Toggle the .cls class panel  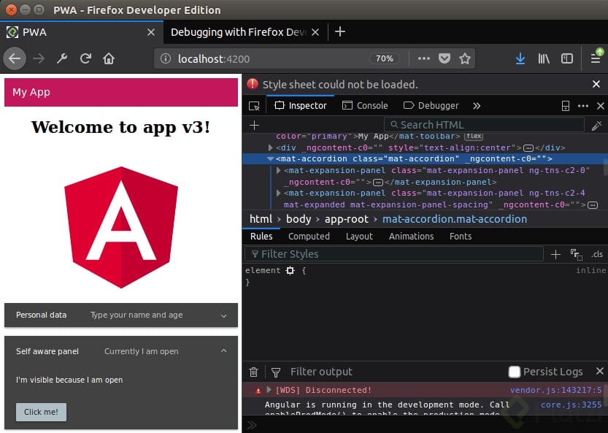pyautogui.click(x=597, y=254)
